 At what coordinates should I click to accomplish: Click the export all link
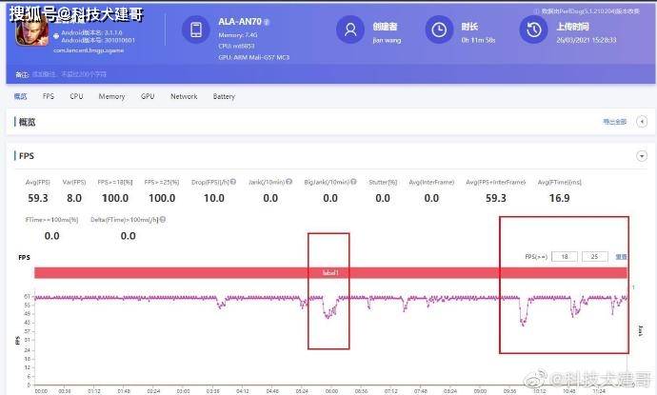[x=615, y=122]
